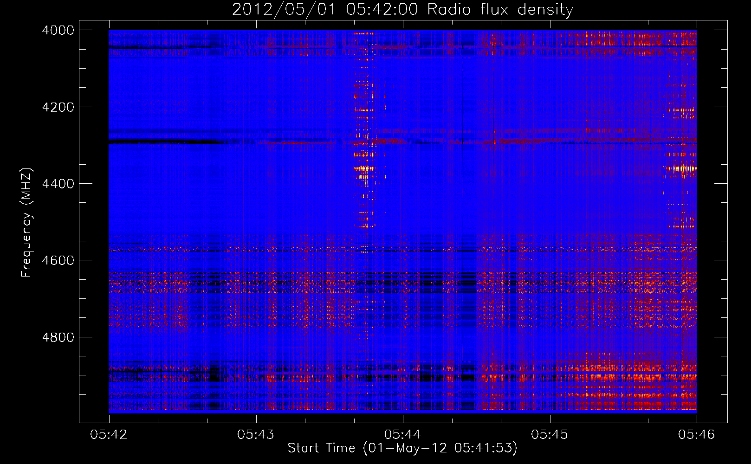Click the 05:46 time tick label
The image size is (751, 464).
coord(697,435)
